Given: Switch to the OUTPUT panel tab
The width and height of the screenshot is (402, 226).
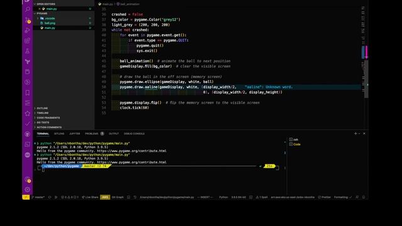Looking at the screenshot, I should click(114, 134).
